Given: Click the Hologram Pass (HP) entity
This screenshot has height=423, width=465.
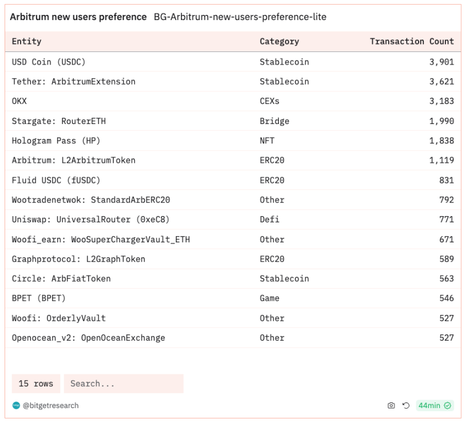Looking at the screenshot, I should pos(56,141).
